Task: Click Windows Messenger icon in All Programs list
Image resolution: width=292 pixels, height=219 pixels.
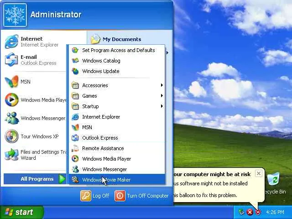Action: pyautogui.click(x=75, y=169)
